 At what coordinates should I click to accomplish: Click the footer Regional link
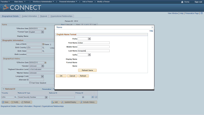point(37,106)
